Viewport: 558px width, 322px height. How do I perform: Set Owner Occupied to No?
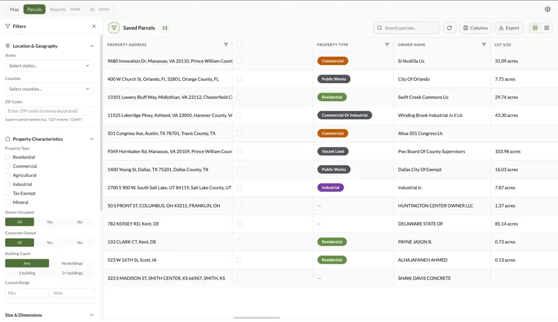pos(80,222)
